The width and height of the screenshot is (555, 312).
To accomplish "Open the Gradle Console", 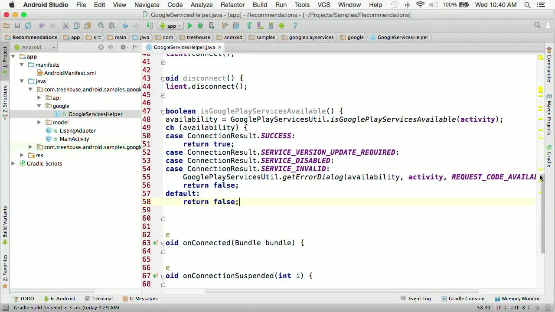I will click(463, 299).
